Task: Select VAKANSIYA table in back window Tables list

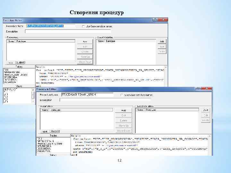Action: click(10, 82)
